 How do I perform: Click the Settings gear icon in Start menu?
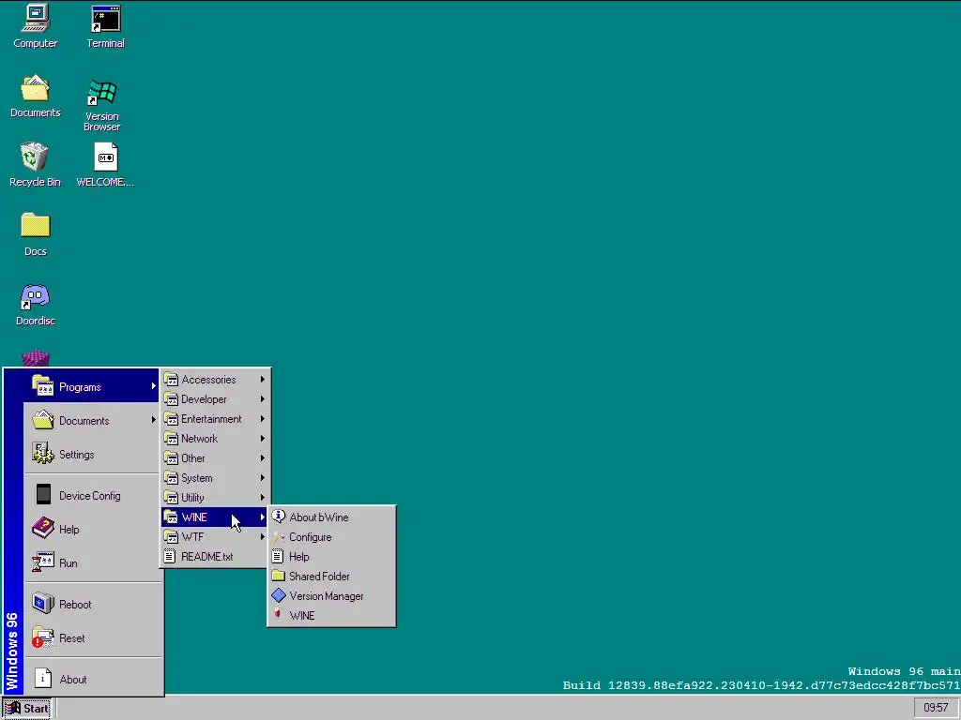click(x=43, y=455)
